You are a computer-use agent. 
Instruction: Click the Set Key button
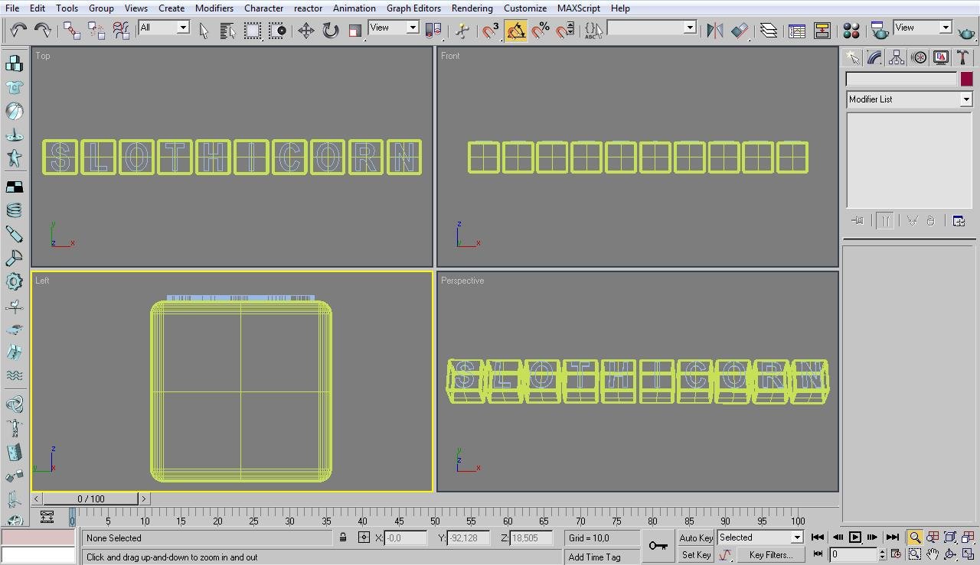pyautogui.click(x=696, y=555)
